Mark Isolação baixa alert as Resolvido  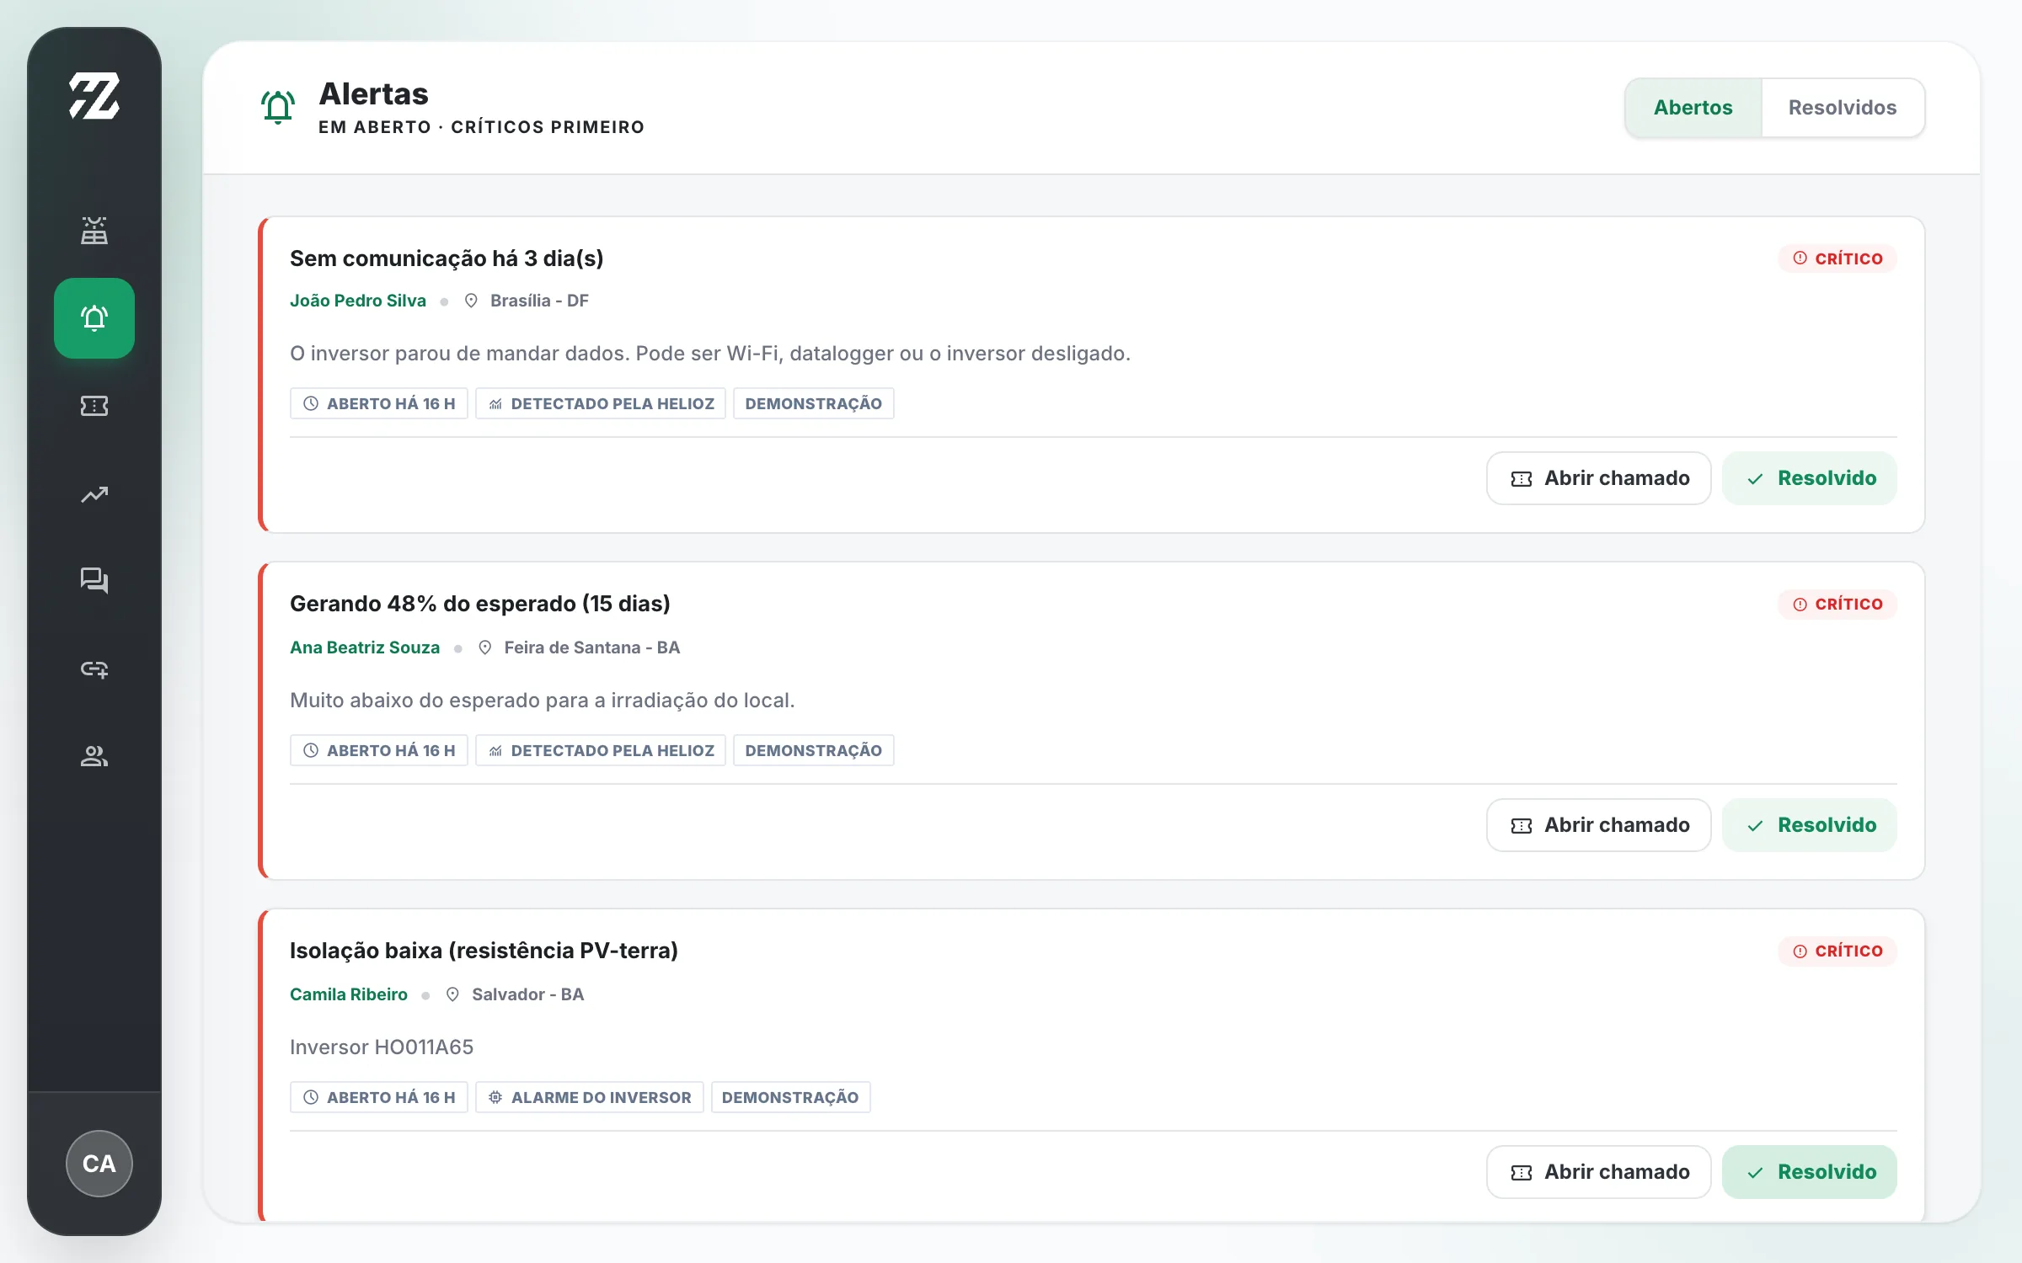pos(1810,1172)
